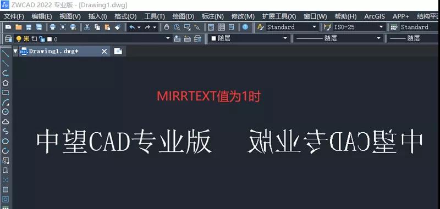Image resolution: width=440 pixels, height=209 pixels.
Task: Open the 文件(F) menu
Action: (x=14, y=16)
